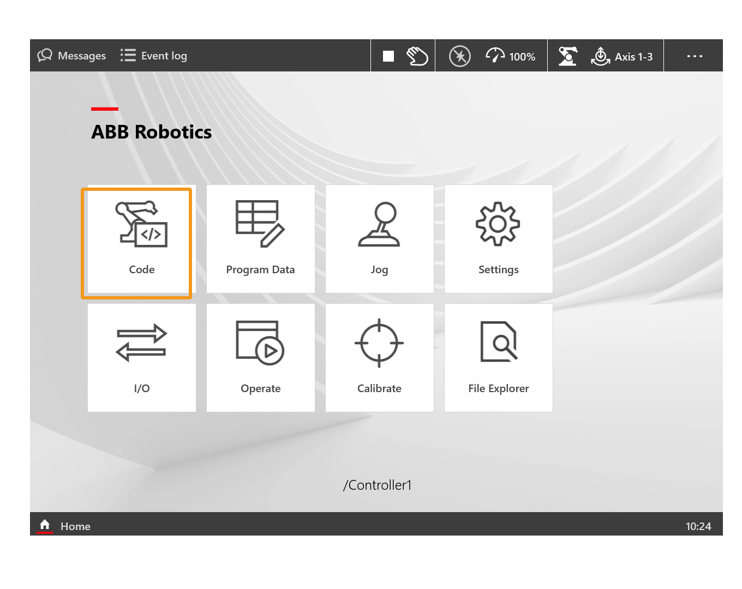742x589 pixels.
Task: Change the Axis 1-3 jog mode
Action: (622, 56)
